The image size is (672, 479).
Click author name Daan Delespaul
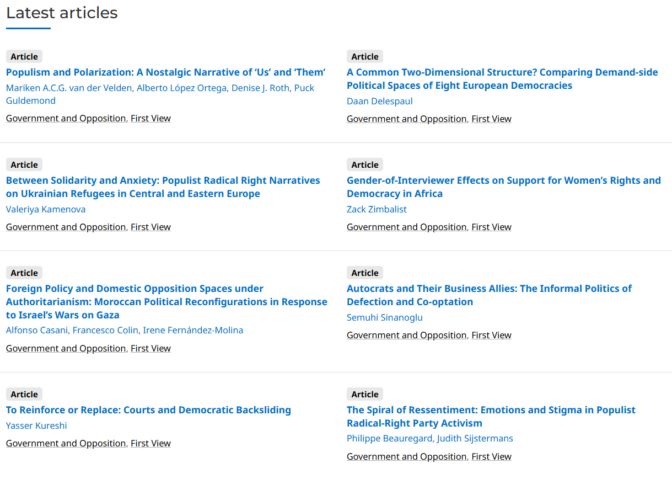(379, 101)
